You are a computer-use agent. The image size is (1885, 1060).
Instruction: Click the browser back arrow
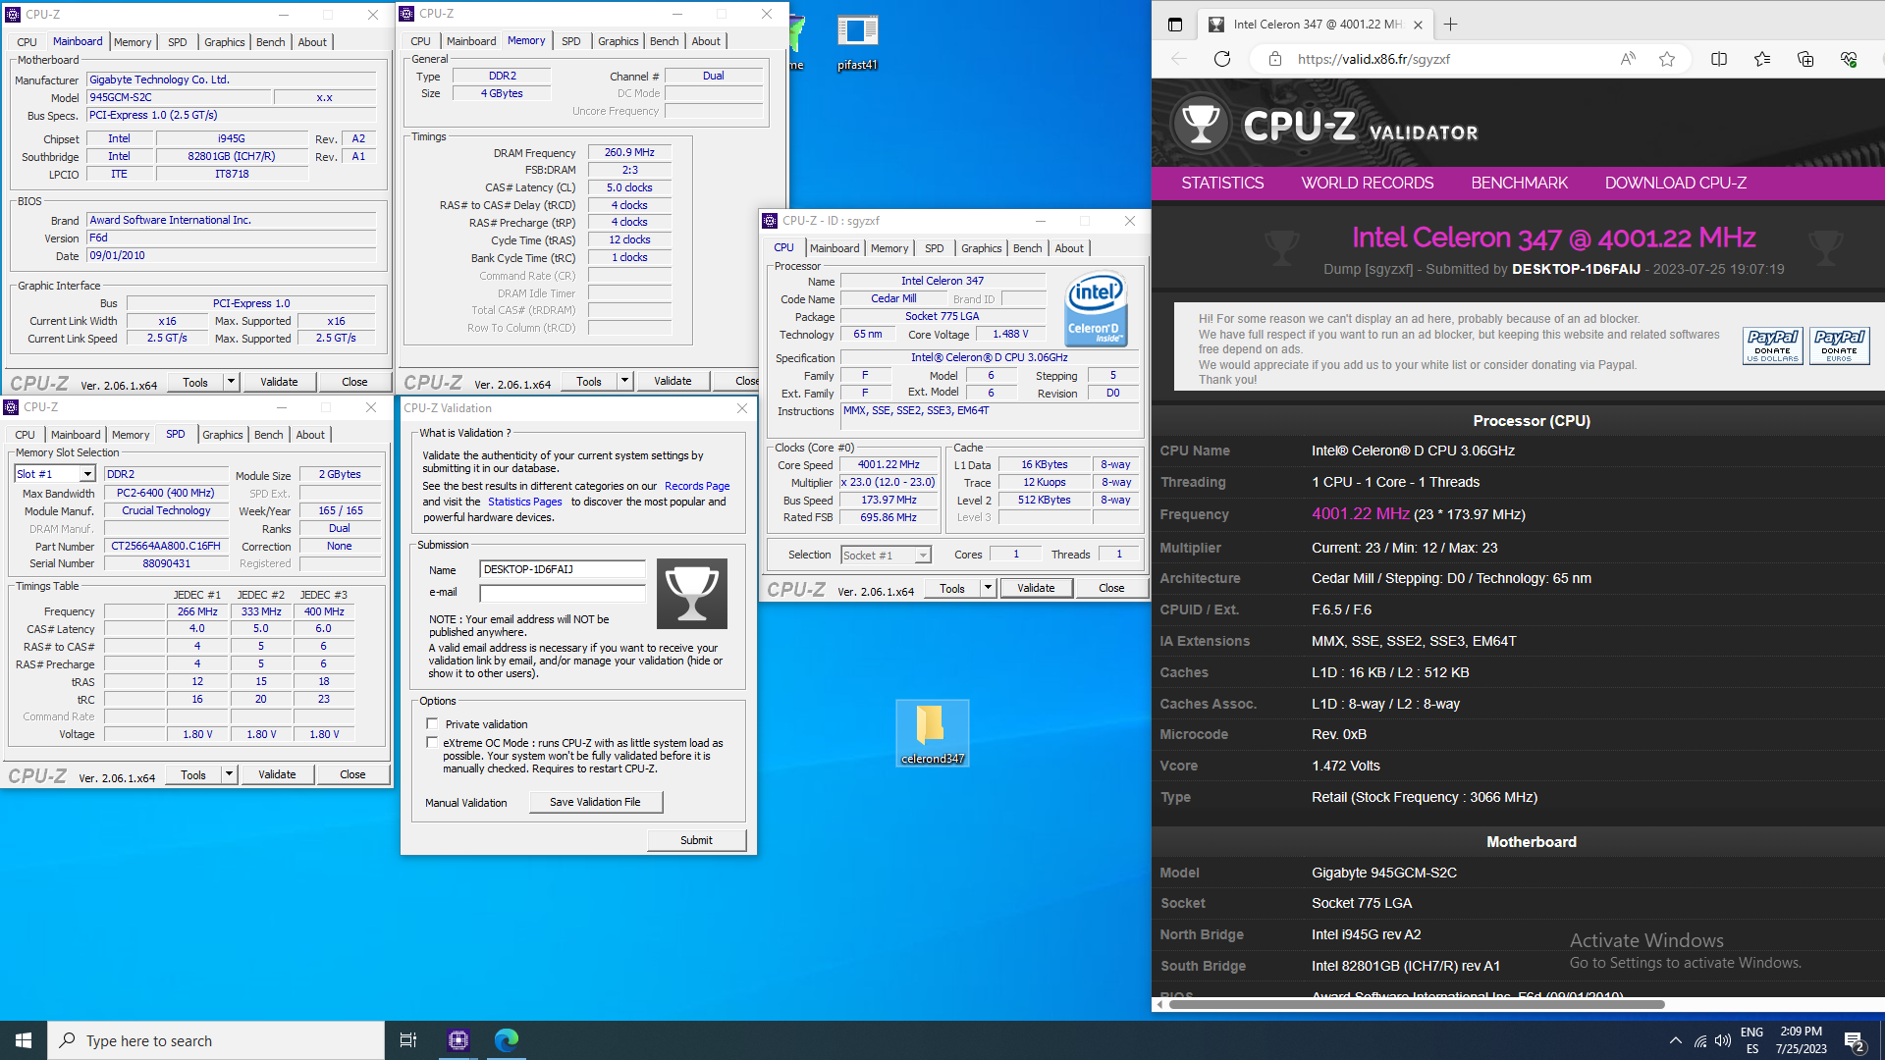1179,59
